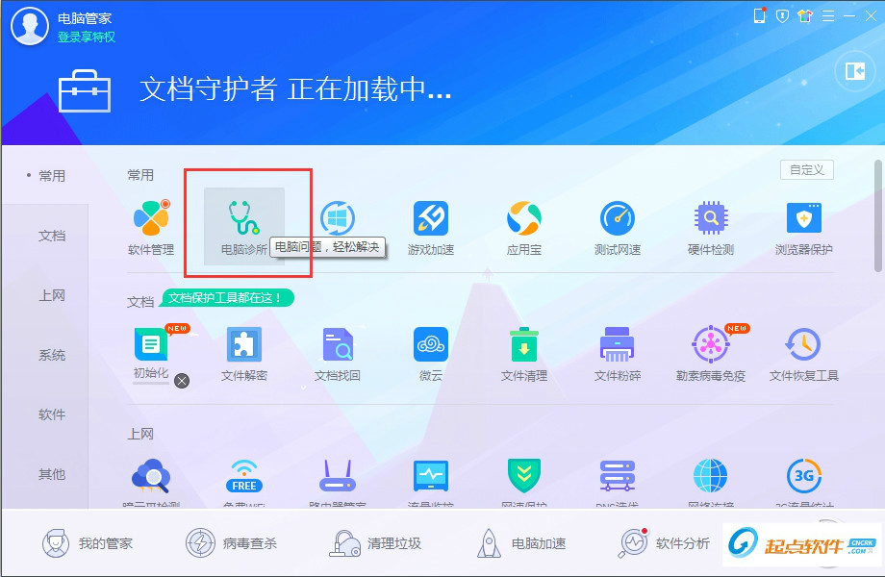Screen dimensions: 885x577
Task: Launch 微云 cloud storage
Action: tap(431, 354)
